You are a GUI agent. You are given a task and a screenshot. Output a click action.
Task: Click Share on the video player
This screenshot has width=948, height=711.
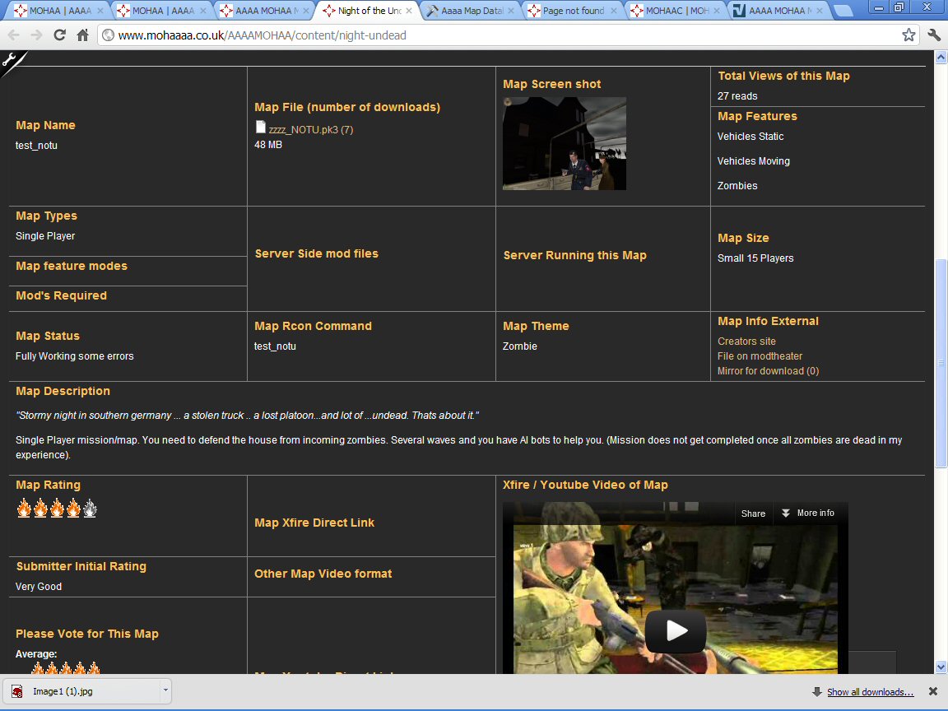pyautogui.click(x=753, y=513)
